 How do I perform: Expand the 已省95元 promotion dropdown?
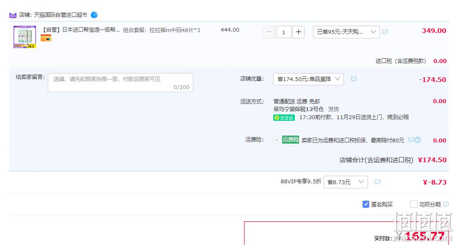(346, 32)
